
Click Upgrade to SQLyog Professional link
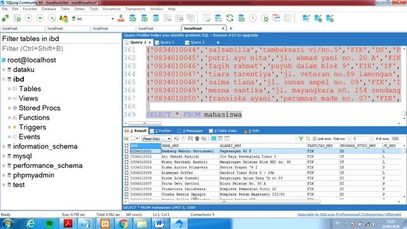(349, 214)
